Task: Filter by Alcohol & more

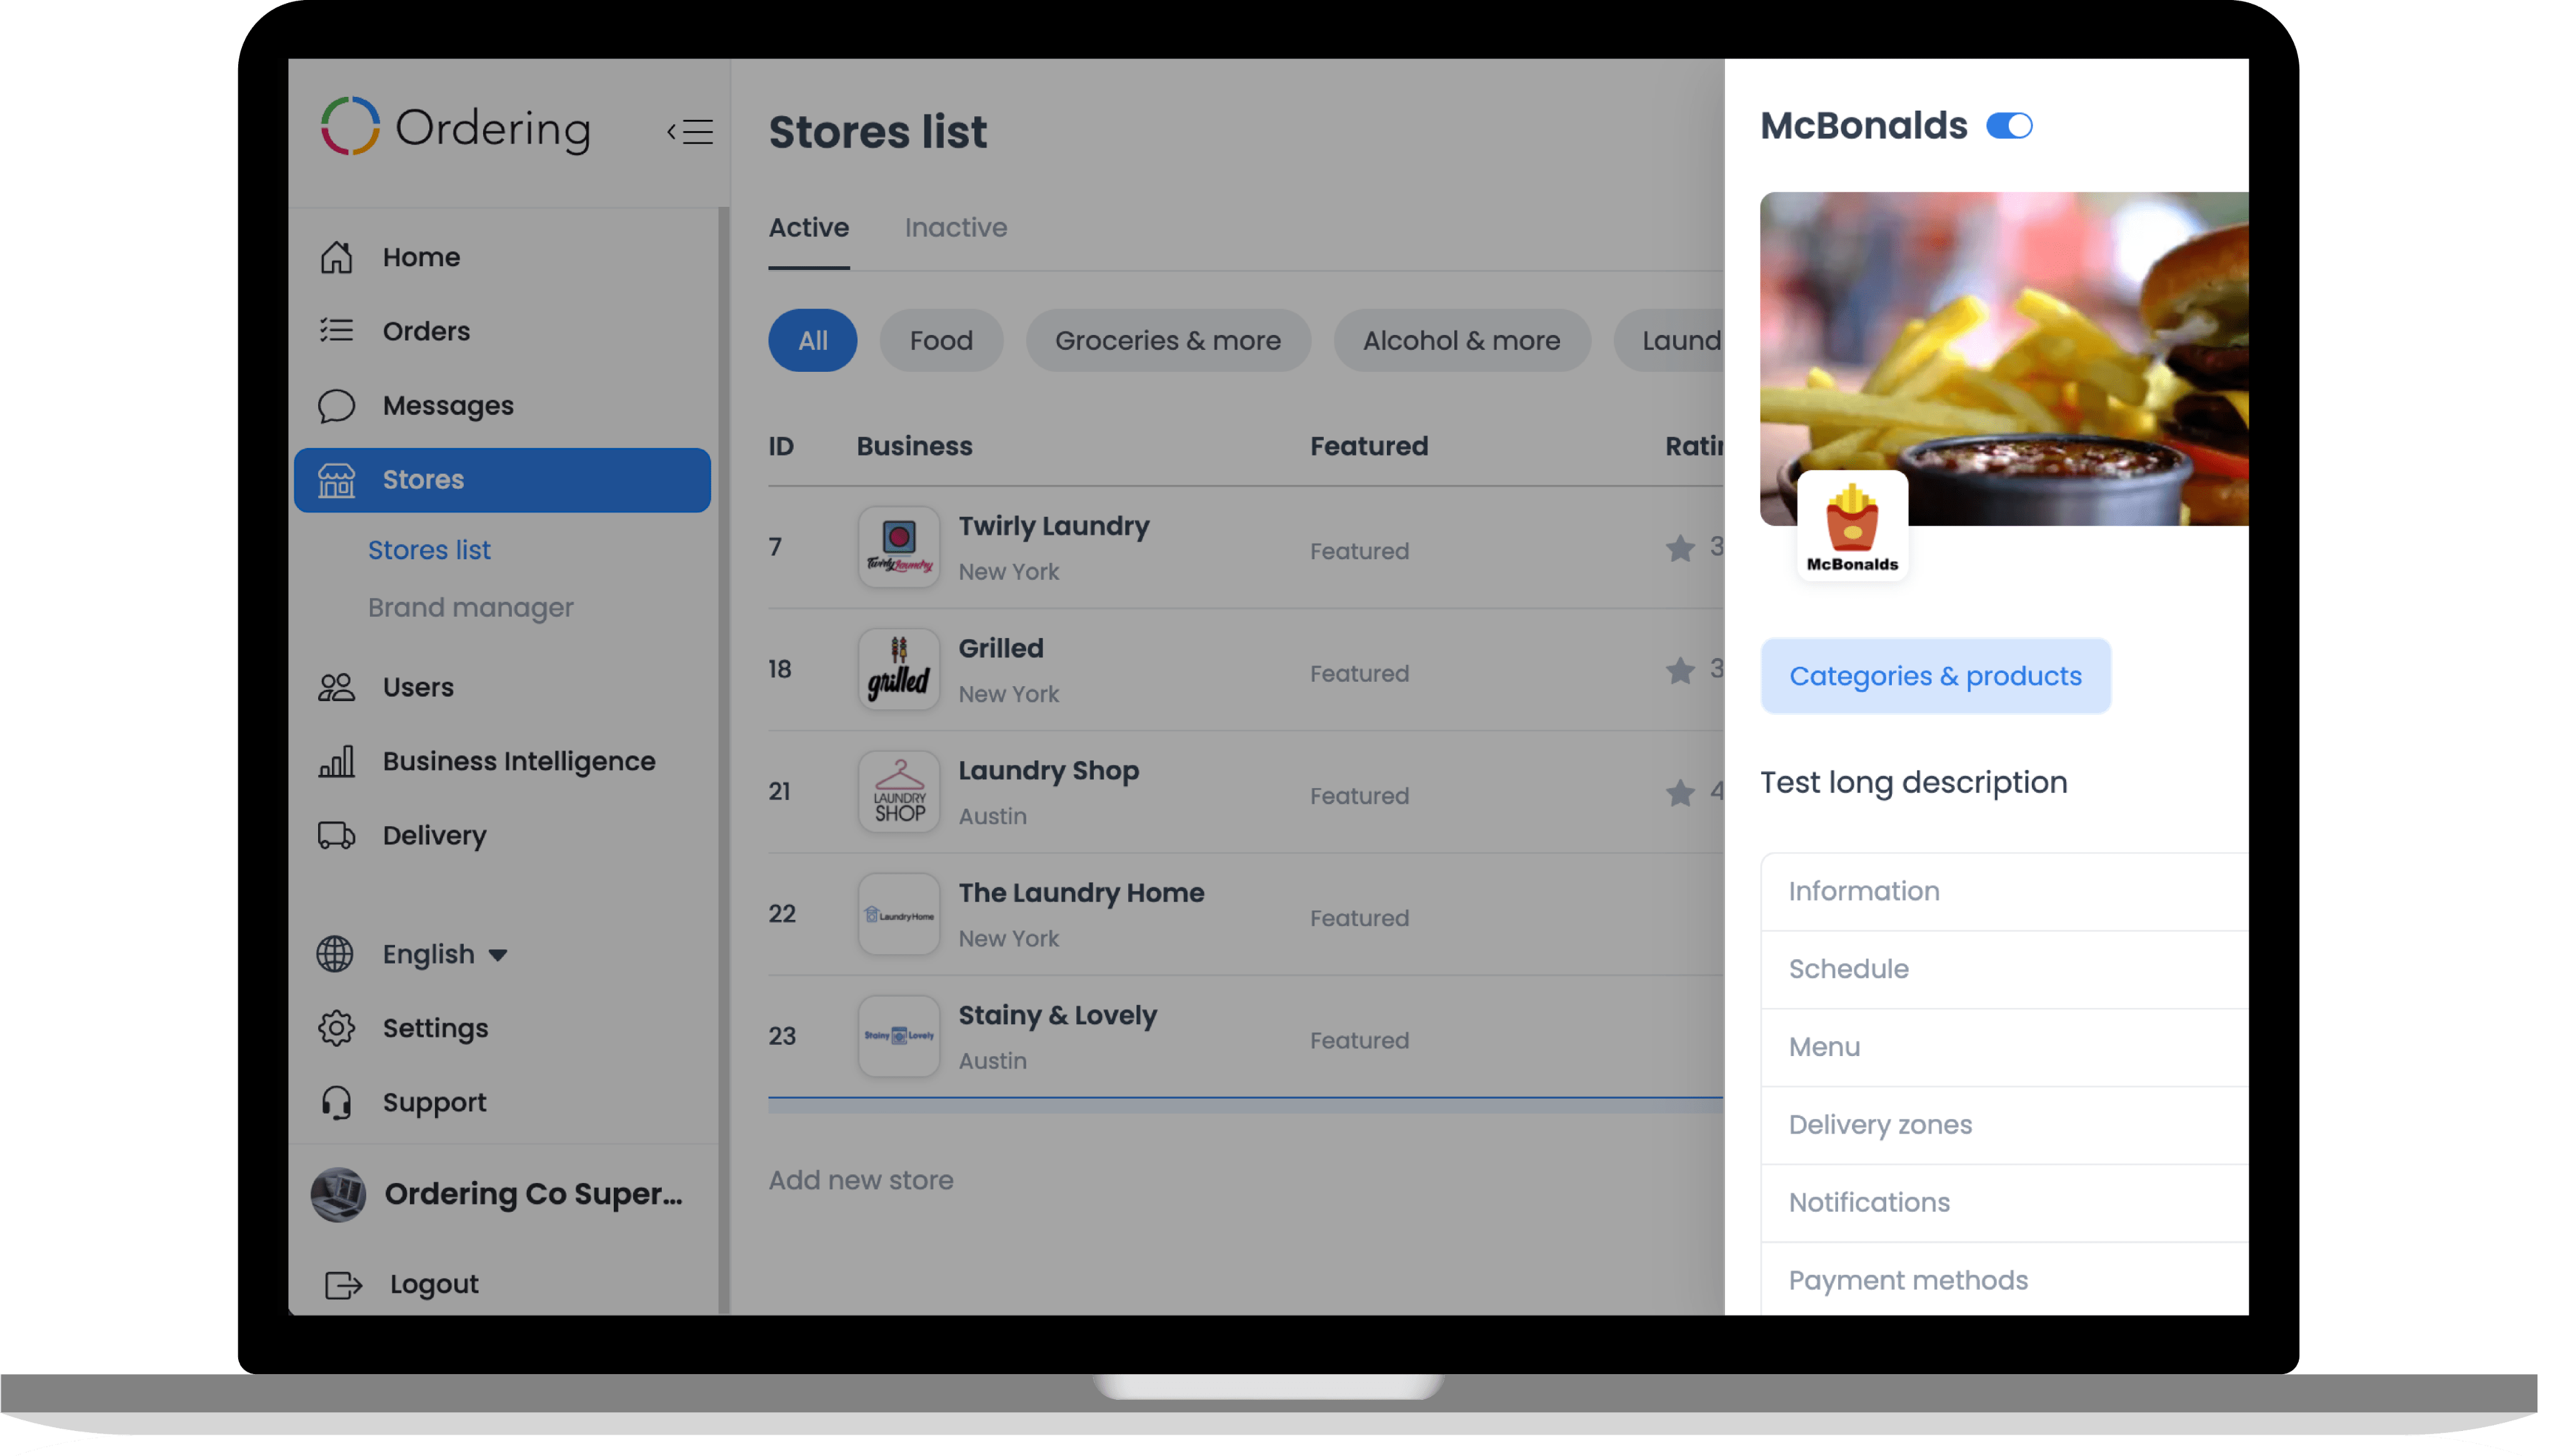Action: [1461, 340]
